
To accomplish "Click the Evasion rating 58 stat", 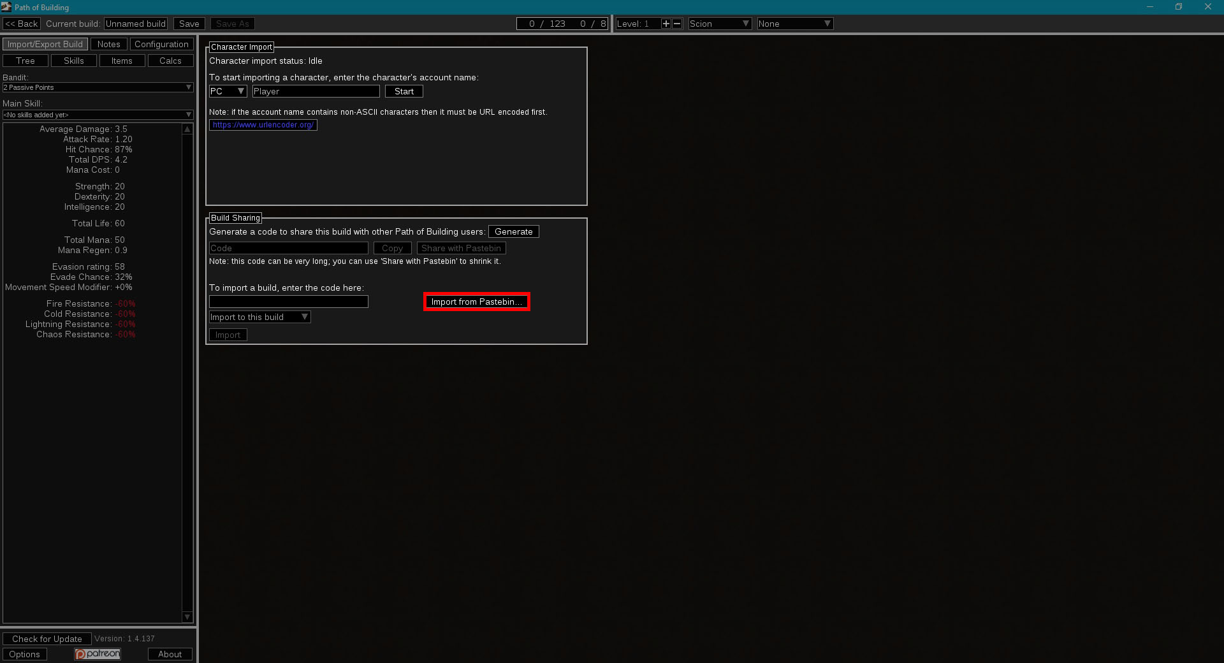I will coord(89,266).
